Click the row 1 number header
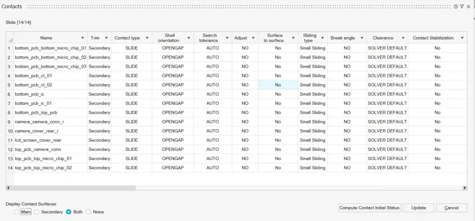The height and width of the screenshot is (221, 475). pos(10,48)
